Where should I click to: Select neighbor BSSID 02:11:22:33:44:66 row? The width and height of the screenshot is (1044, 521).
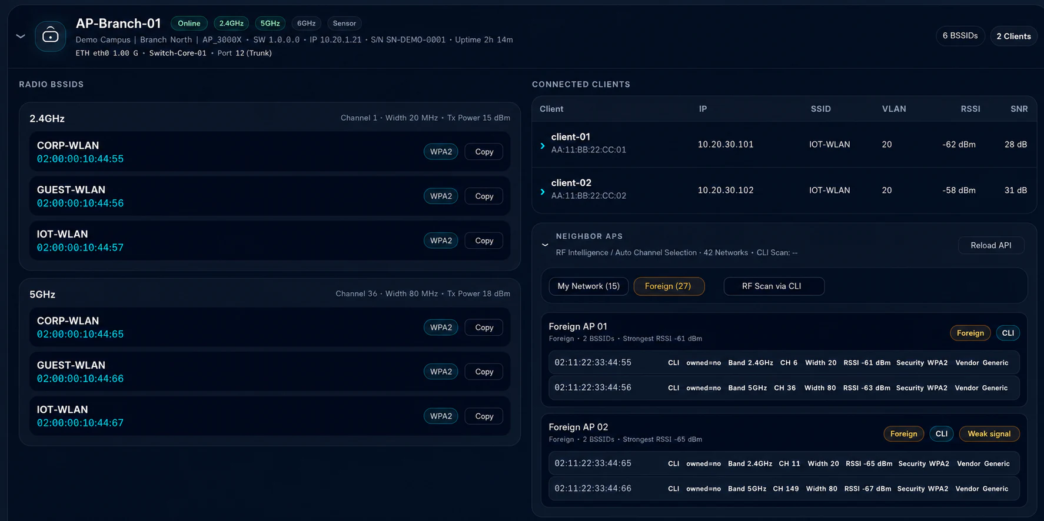pyautogui.click(x=784, y=489)
